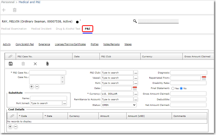216x135 pixels.
Task: Remove cost detail row with minus button
Action: coord(16,126)
